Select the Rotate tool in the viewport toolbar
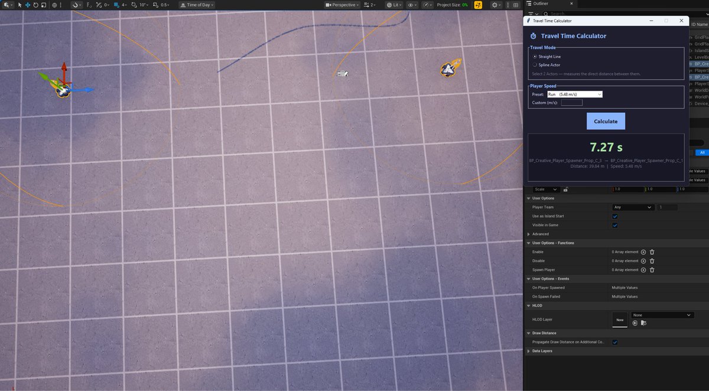Screen dimensions: 709x391 [35, 5]
